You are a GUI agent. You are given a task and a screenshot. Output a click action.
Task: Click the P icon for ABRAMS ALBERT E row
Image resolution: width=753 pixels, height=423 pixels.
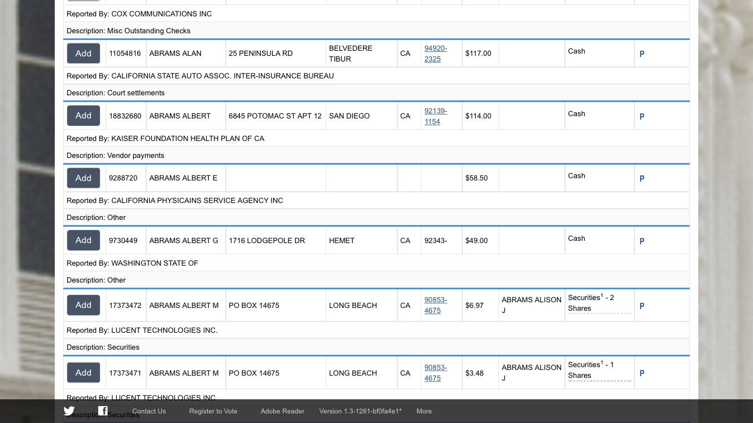pyautogui.click(x=642, y=179)
